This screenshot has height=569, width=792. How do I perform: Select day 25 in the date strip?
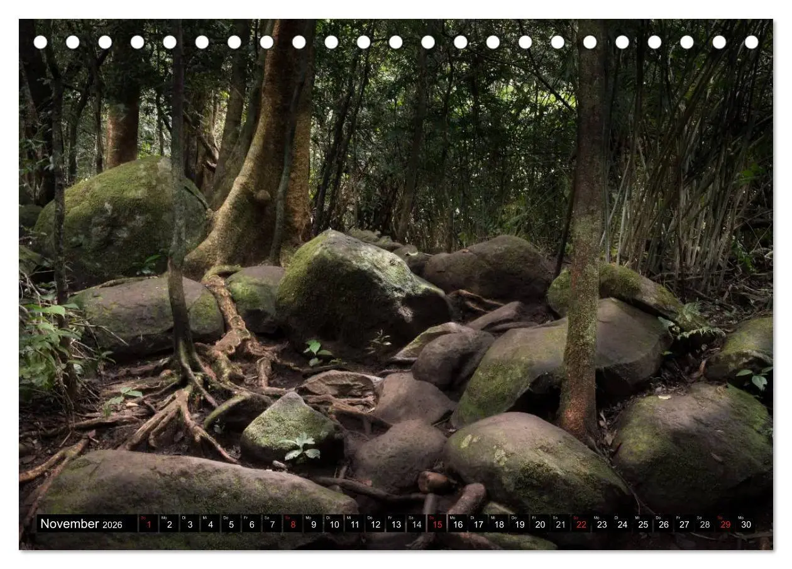[643, 524]
